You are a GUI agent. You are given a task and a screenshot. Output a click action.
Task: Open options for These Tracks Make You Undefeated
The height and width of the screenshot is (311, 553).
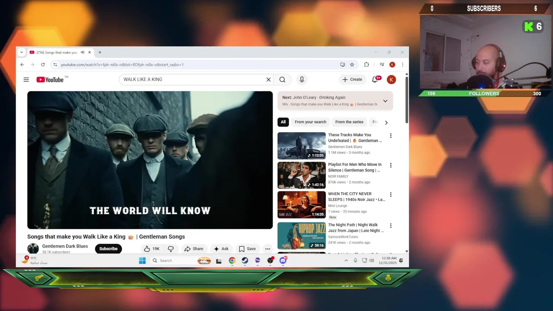click(391, 136)
